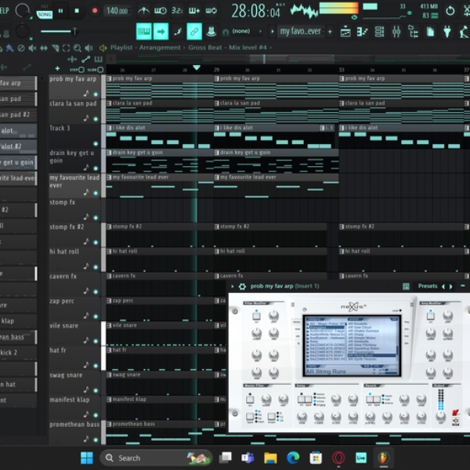Viewport: 470px width, 470px height.
Task: Toggle the step editing arrow icon
Action: 161,31
